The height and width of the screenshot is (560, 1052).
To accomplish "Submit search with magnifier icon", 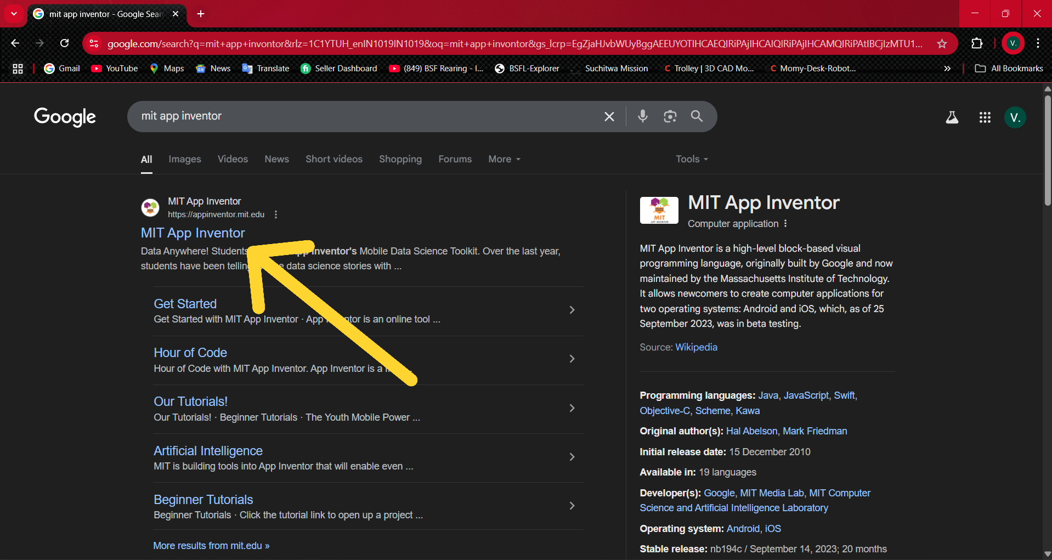I will tap(697, 116).
